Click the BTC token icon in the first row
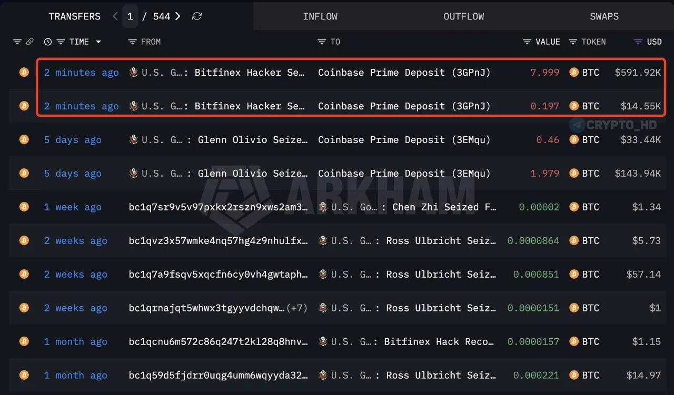 tap(573, 73)
